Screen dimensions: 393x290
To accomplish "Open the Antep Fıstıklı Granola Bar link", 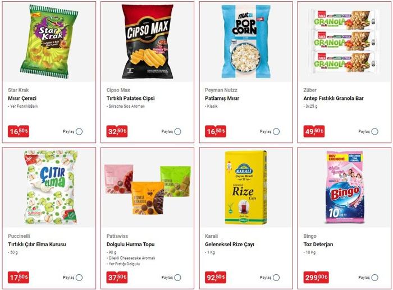I will pos(333,98).
